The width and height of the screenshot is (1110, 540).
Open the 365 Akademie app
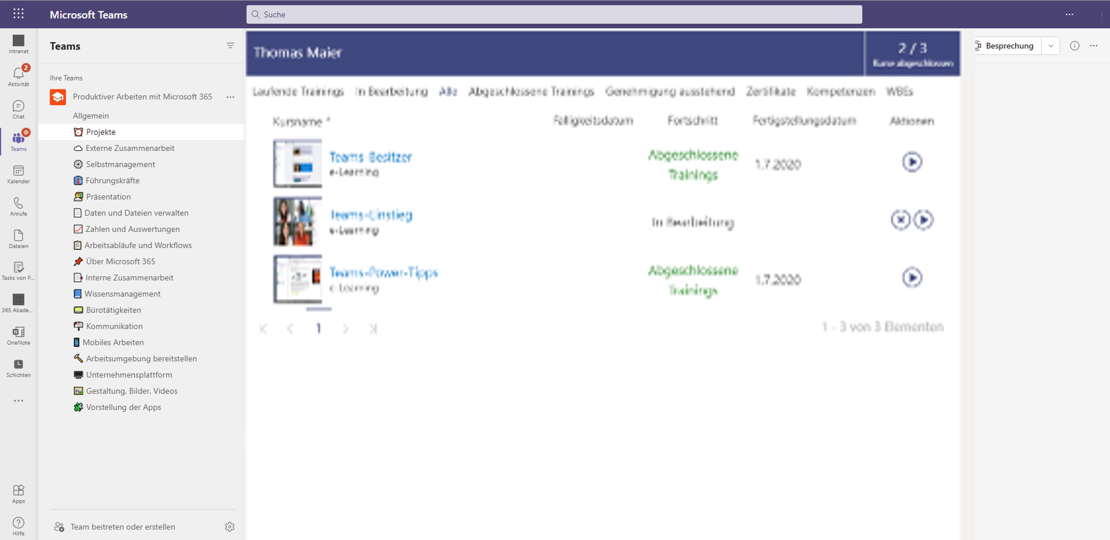[18, 303]
